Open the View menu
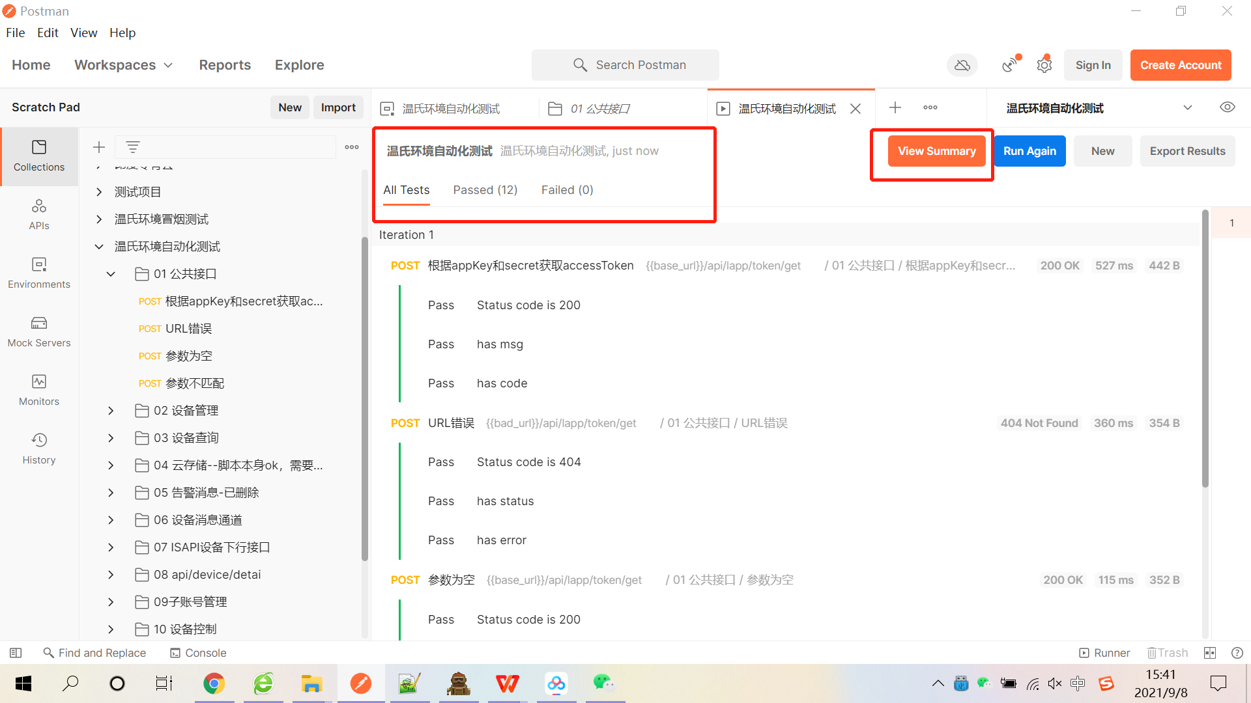This screenshot has width=1251, height=703. click(x=83, y=33)
